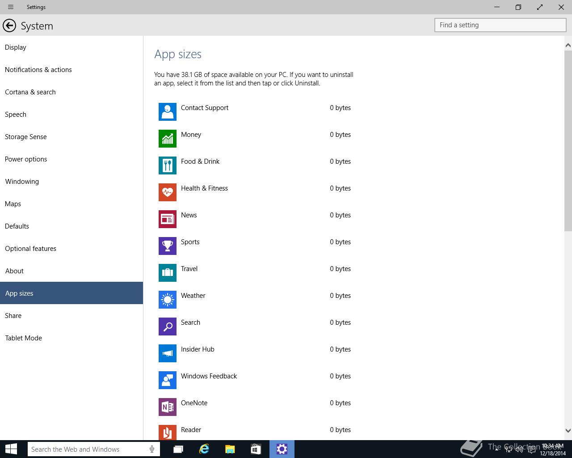Select the Health & Fitness app name

click(x=204, y=188)
